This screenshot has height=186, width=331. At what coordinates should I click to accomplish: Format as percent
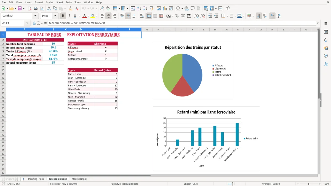click(x=177, y=16)
